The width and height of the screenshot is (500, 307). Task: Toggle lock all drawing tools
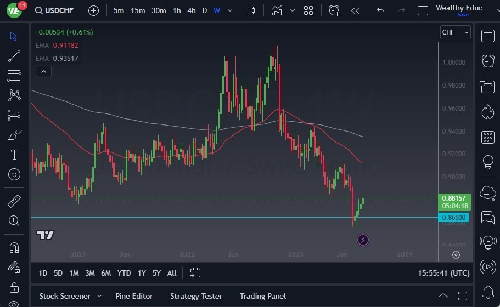point(14,287)
